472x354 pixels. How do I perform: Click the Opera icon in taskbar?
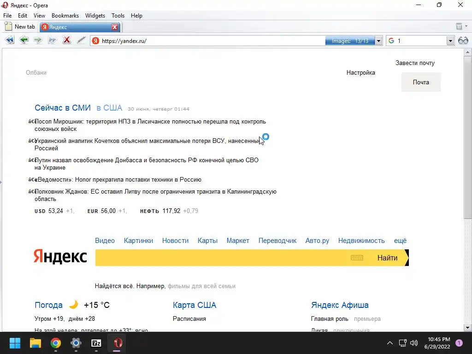(x=117, y=343)
